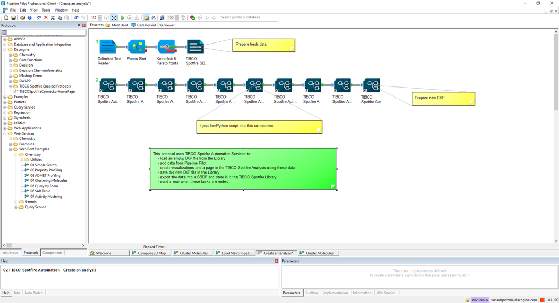Click the Copy icon in the toolbar
Viewport: 559px width, 303px height.
(60, 17)
